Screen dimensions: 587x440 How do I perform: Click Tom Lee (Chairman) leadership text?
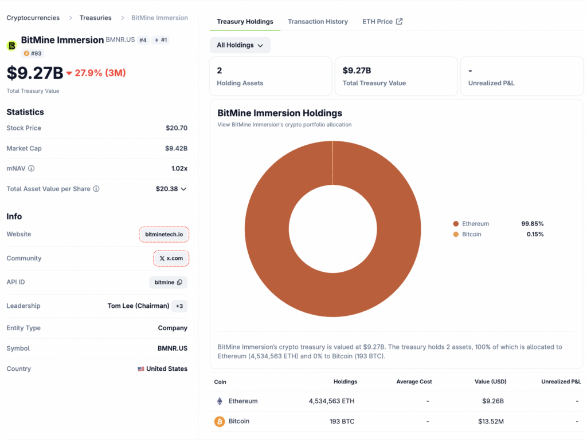click(x=139, y=306)
